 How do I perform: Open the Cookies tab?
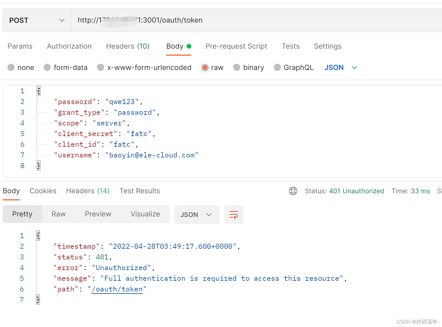point(43,191)
